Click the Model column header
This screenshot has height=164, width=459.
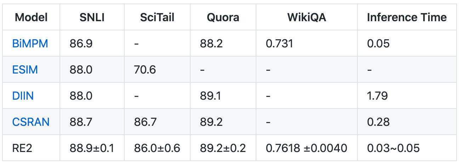point(31,17)
